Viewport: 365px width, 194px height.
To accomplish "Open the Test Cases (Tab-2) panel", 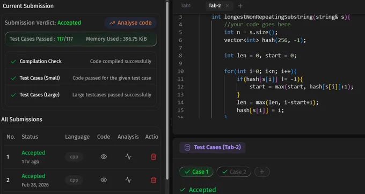I will click(213, 147).
